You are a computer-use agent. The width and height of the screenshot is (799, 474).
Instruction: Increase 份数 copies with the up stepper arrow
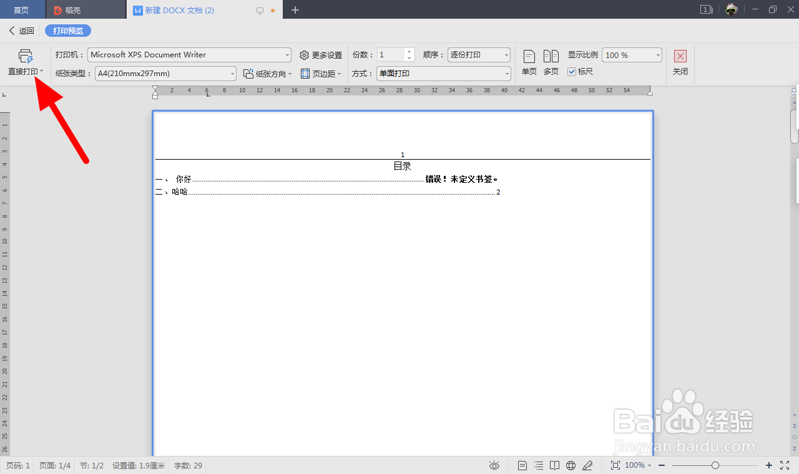tap(409, 51)
